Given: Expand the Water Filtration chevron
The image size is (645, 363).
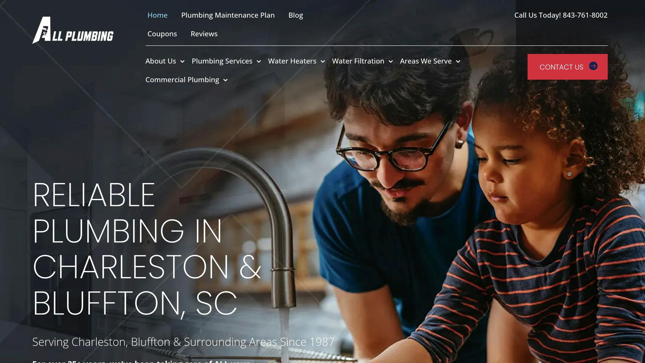Looking at the screenshot, I should click(391, 62).
